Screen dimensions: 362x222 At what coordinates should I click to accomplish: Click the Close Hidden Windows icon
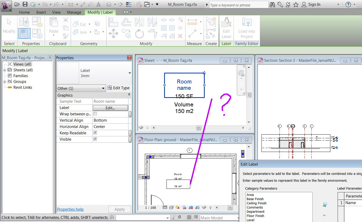coord(139,4)
